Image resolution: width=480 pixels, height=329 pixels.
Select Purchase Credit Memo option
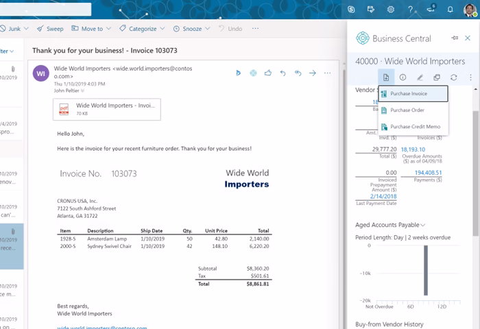click(415, 127)
